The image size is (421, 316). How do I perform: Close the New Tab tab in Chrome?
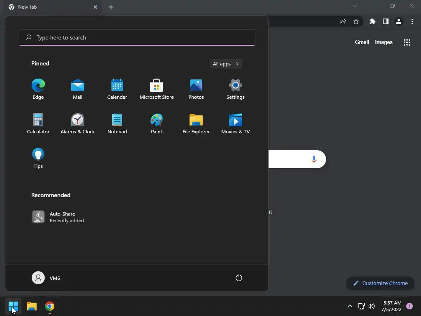pyautogui.click(x=95, y=7)
